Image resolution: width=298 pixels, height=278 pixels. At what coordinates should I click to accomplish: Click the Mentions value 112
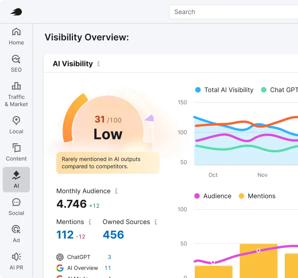65,235
